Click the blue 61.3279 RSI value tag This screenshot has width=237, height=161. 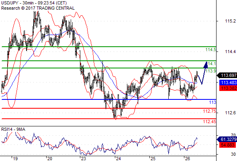click(227, 139)
